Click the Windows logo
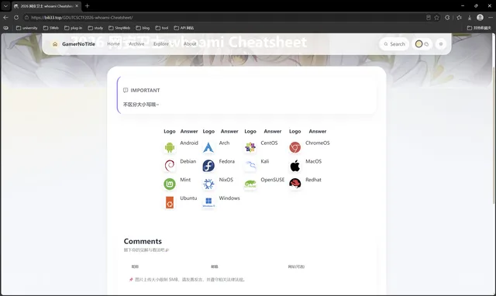The image size is (496, 296). coord(208,202)
